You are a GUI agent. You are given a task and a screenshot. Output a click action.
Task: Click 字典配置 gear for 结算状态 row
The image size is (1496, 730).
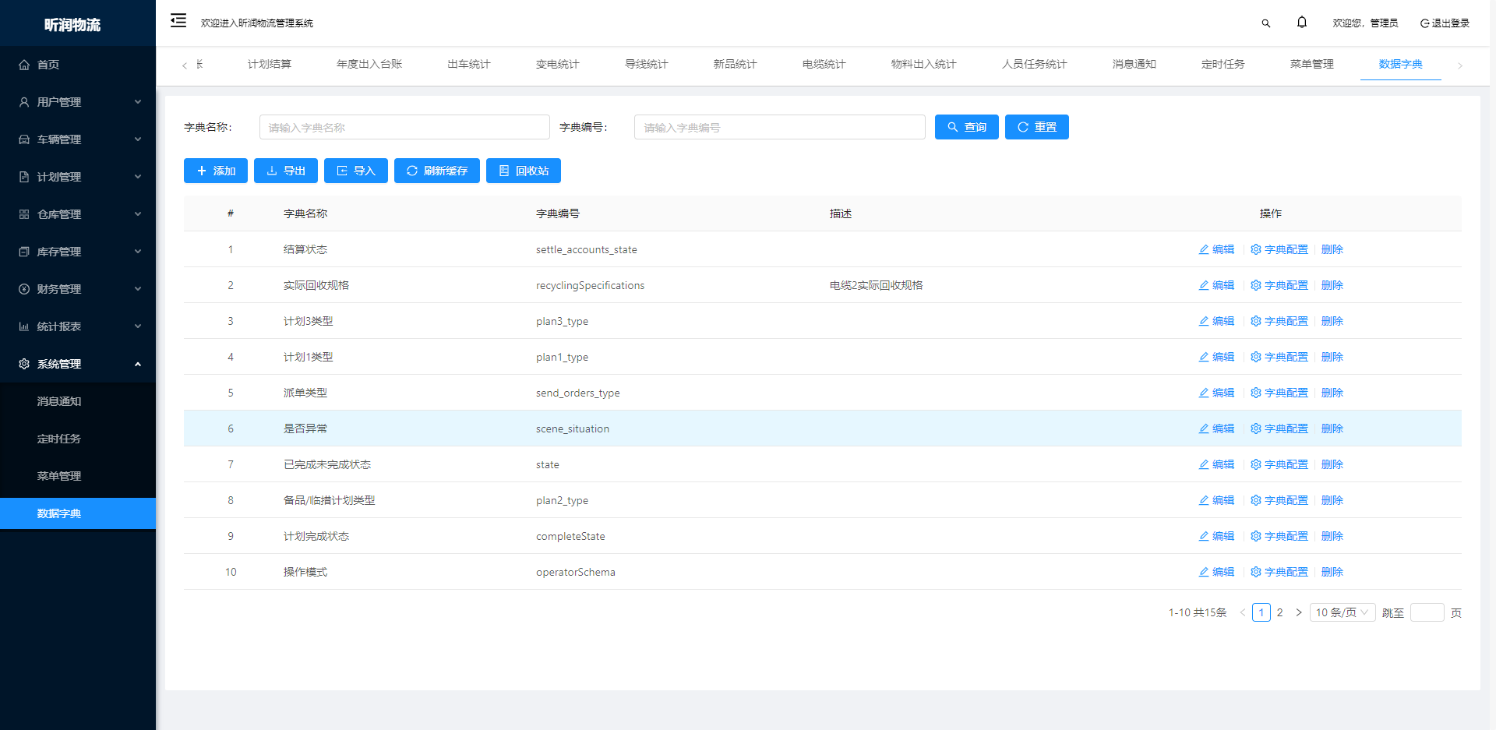tap(1279, 249)
